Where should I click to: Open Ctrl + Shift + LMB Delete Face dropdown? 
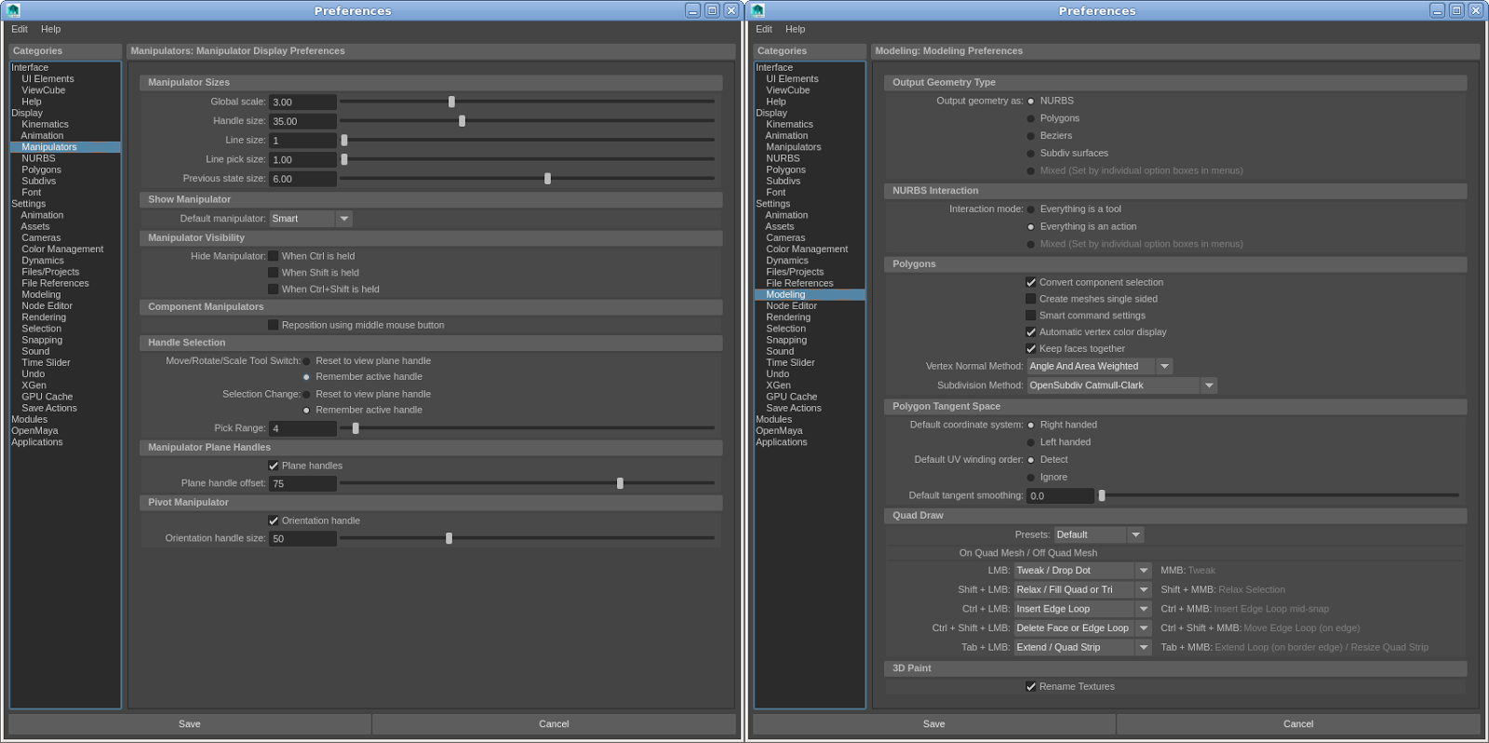(1083, 628)
